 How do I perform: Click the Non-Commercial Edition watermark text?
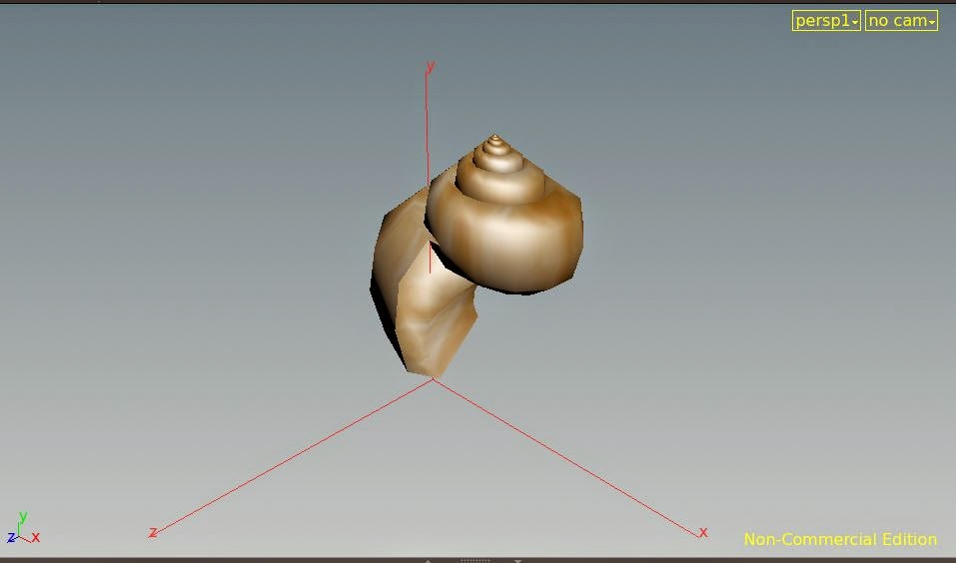839,539
